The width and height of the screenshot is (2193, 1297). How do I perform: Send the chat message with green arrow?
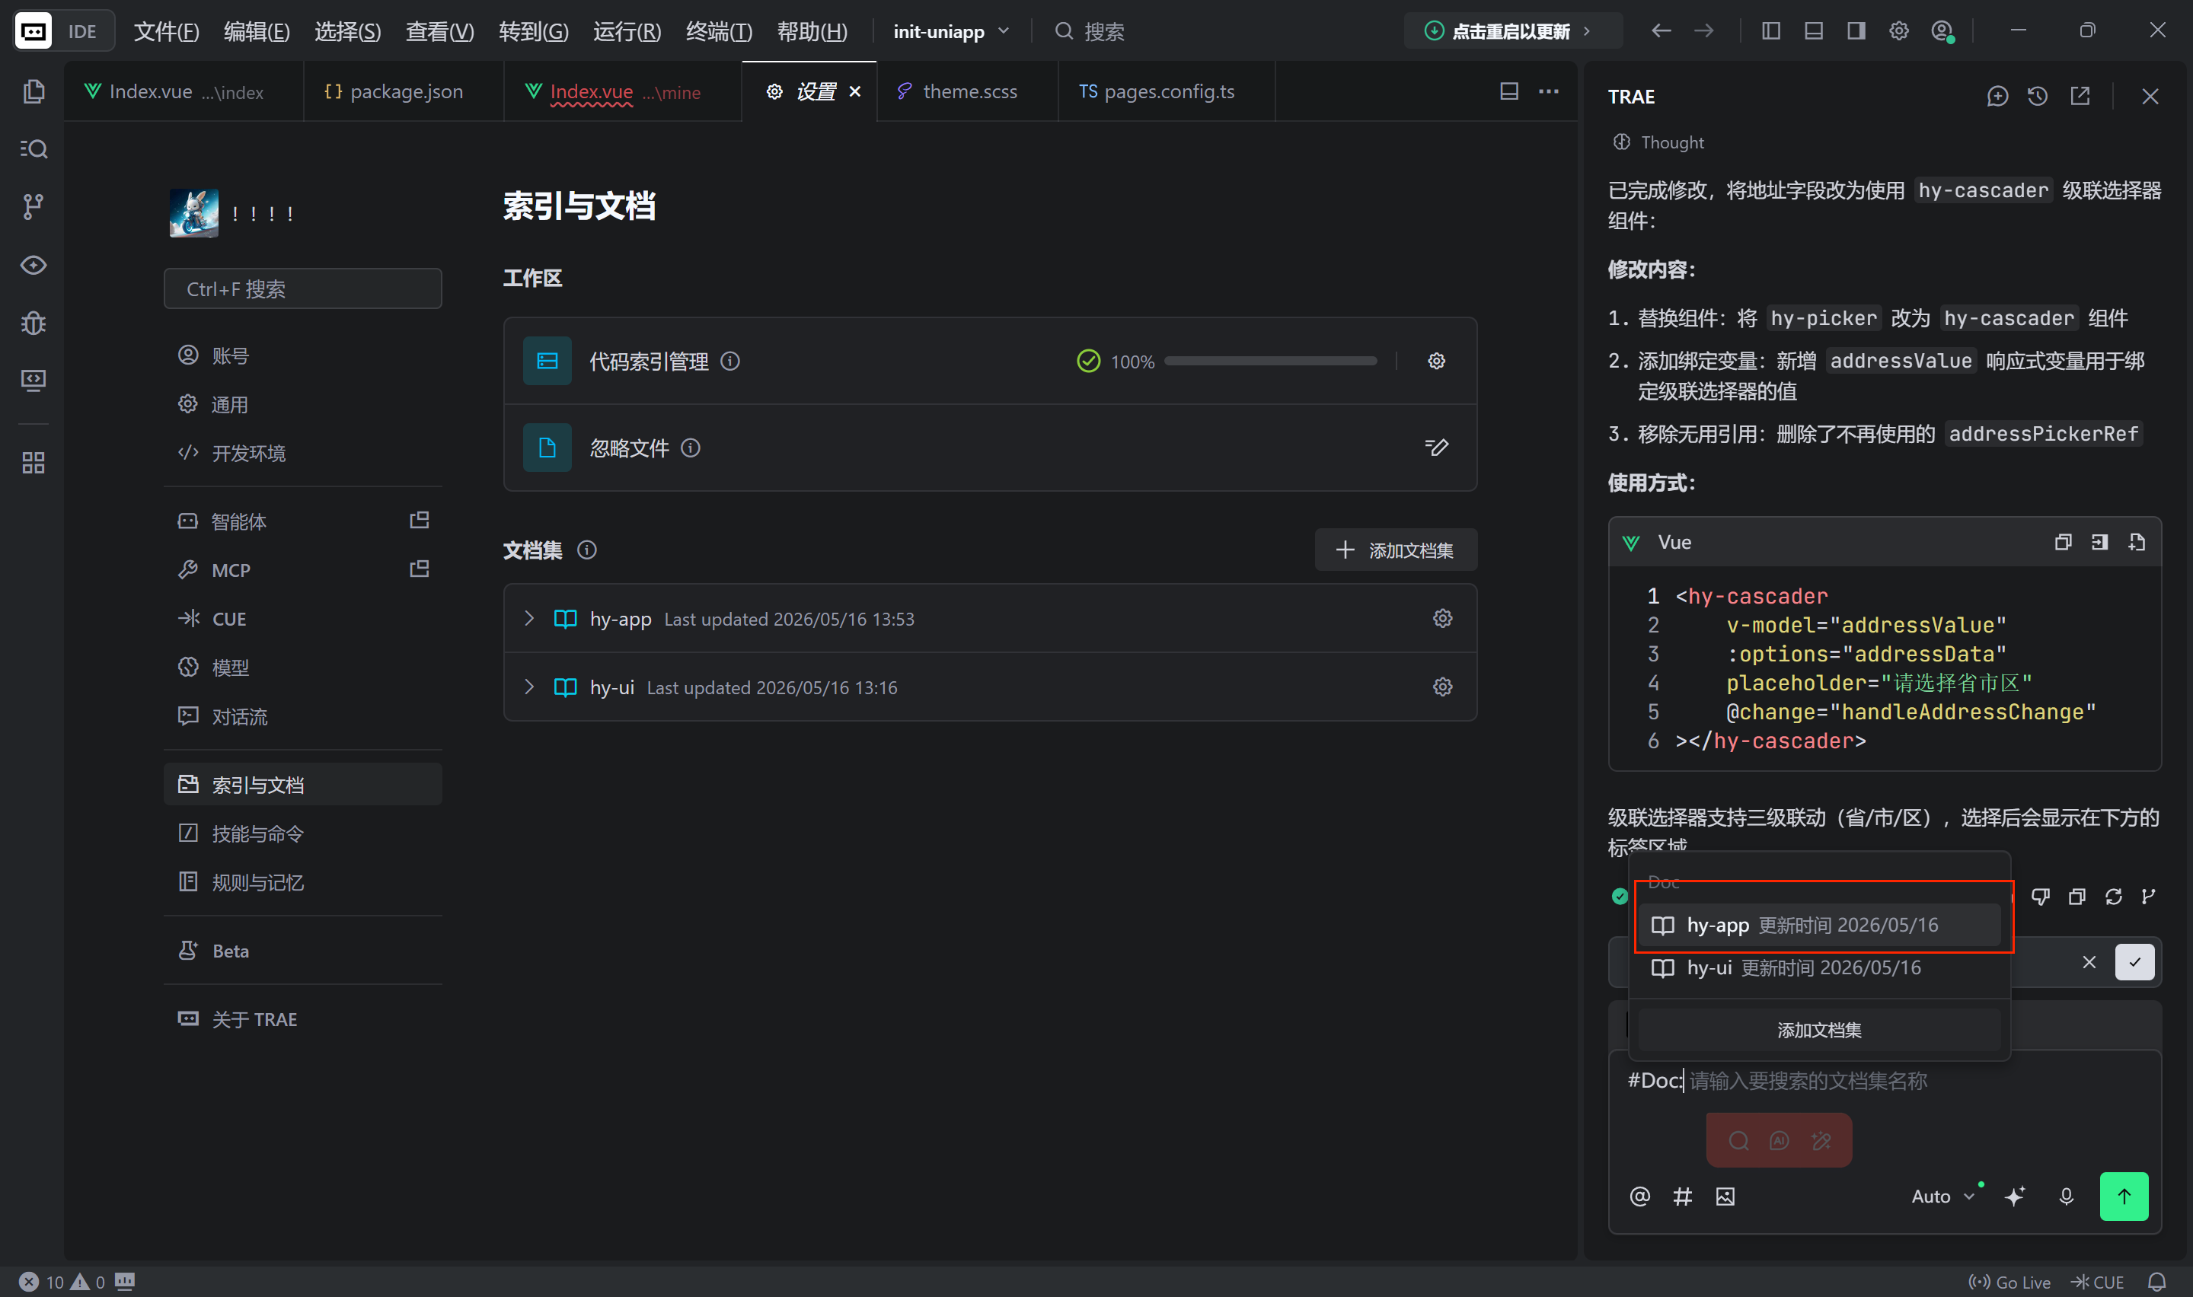(2123, 1196)
